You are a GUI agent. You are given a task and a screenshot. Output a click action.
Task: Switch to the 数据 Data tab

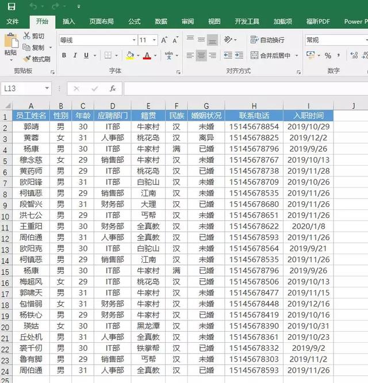pos(161,21)
